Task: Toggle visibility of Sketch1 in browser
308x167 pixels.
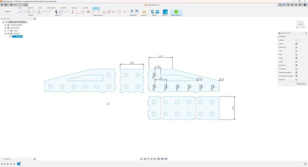Action: pyautogui.click(x=11, y=36)
